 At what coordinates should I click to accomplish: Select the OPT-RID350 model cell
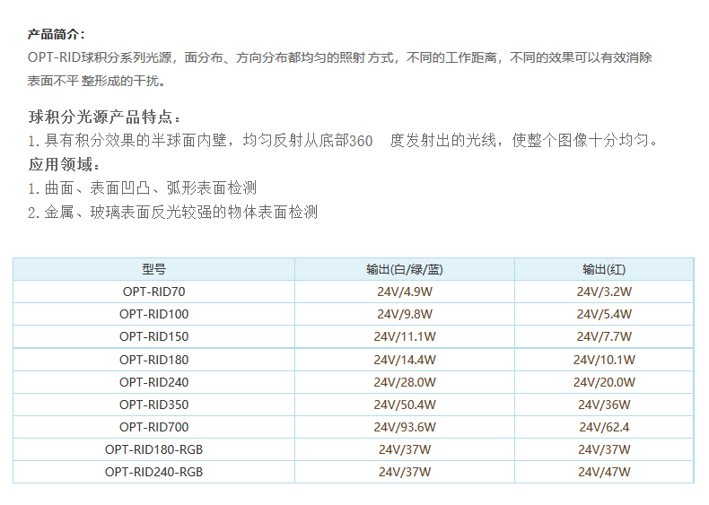pyautogui.click(x=153, y=405)
